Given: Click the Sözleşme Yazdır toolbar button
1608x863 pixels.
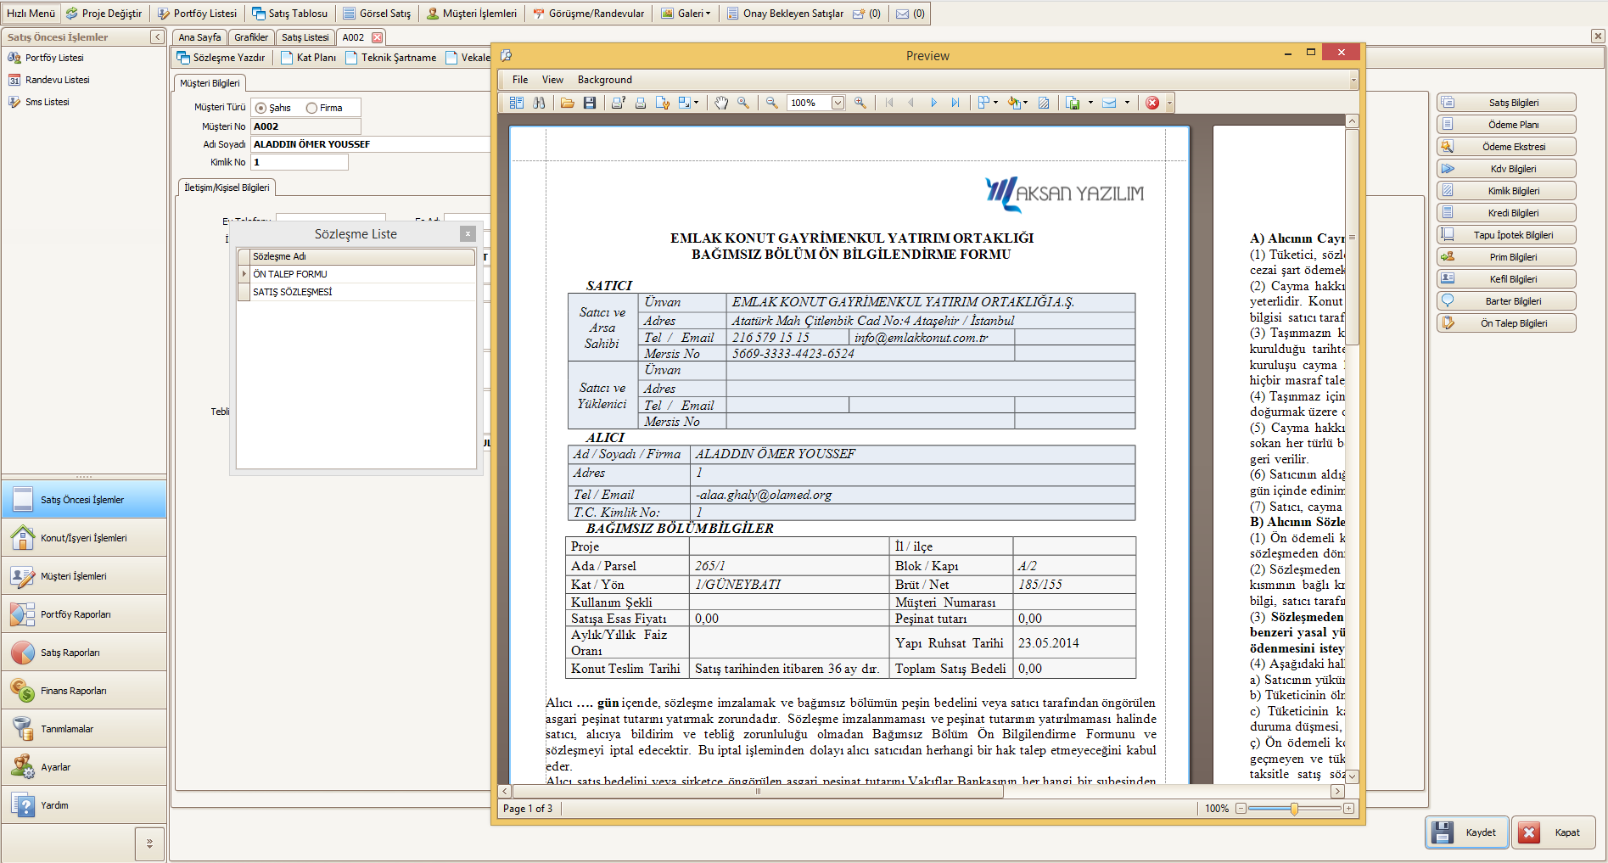Looking at the screenshot, I should pos(221,58).
